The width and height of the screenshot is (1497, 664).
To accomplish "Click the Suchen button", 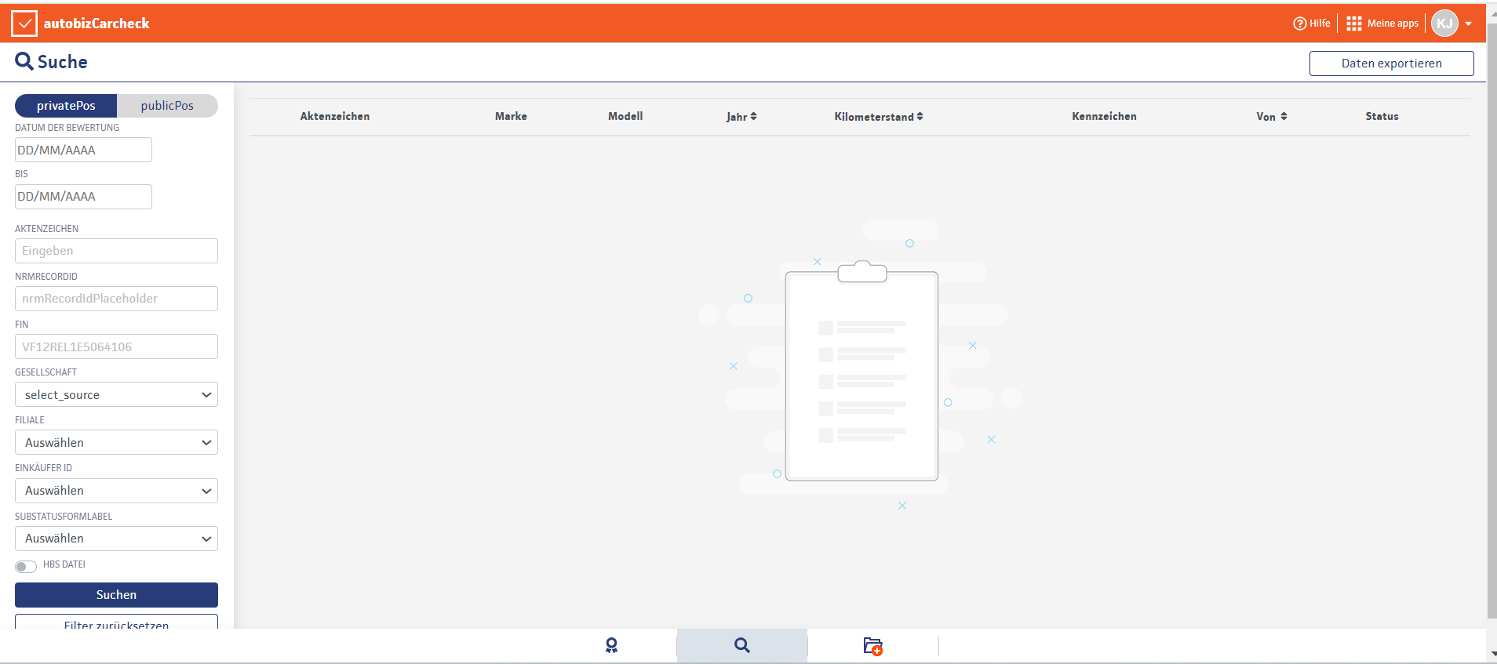I will tap(116, 595).
